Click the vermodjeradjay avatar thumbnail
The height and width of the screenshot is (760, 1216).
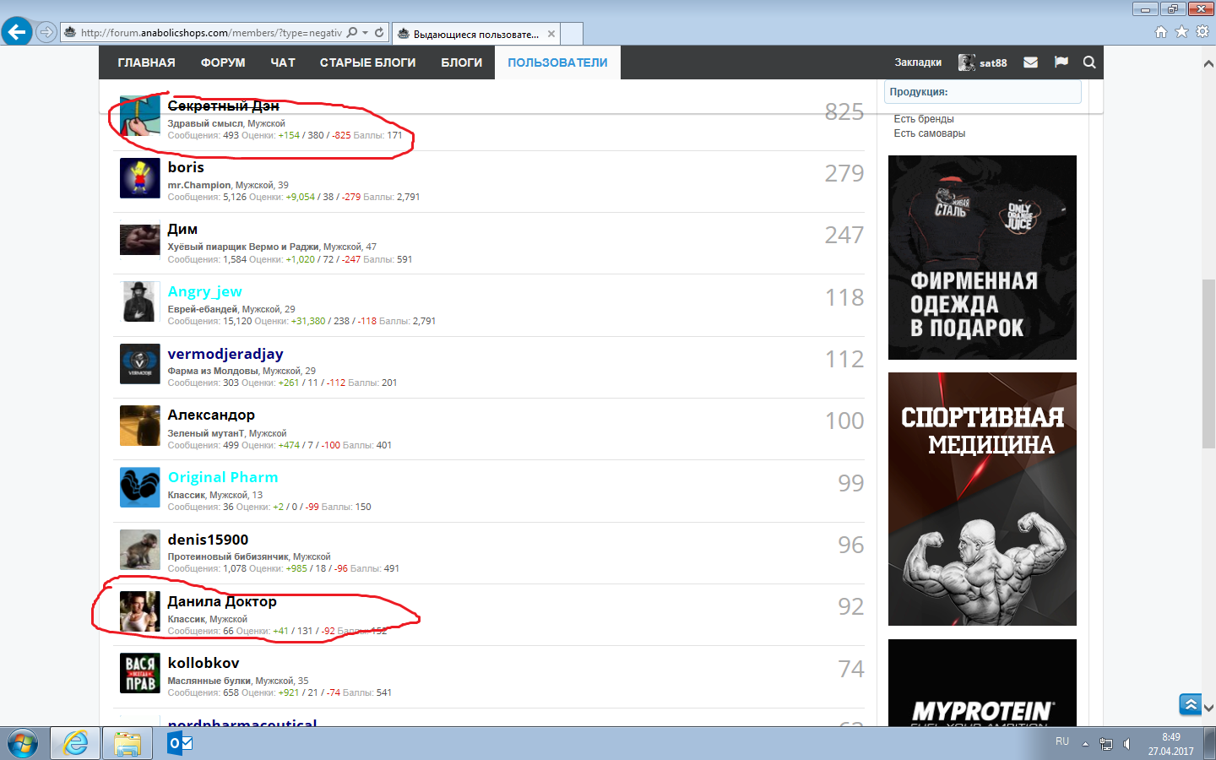point(139,364)
